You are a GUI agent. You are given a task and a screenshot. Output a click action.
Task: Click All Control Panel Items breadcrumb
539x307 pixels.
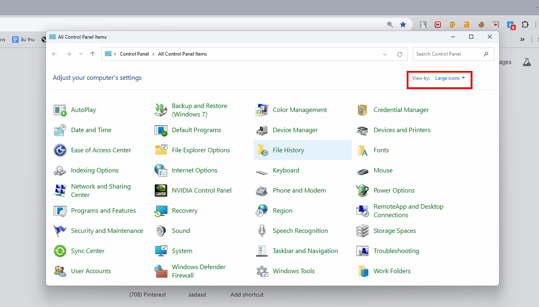182,54
